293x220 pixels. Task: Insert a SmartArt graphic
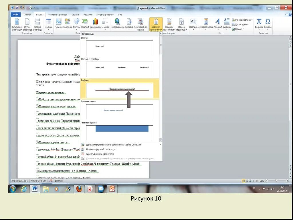tap(85, 23)
